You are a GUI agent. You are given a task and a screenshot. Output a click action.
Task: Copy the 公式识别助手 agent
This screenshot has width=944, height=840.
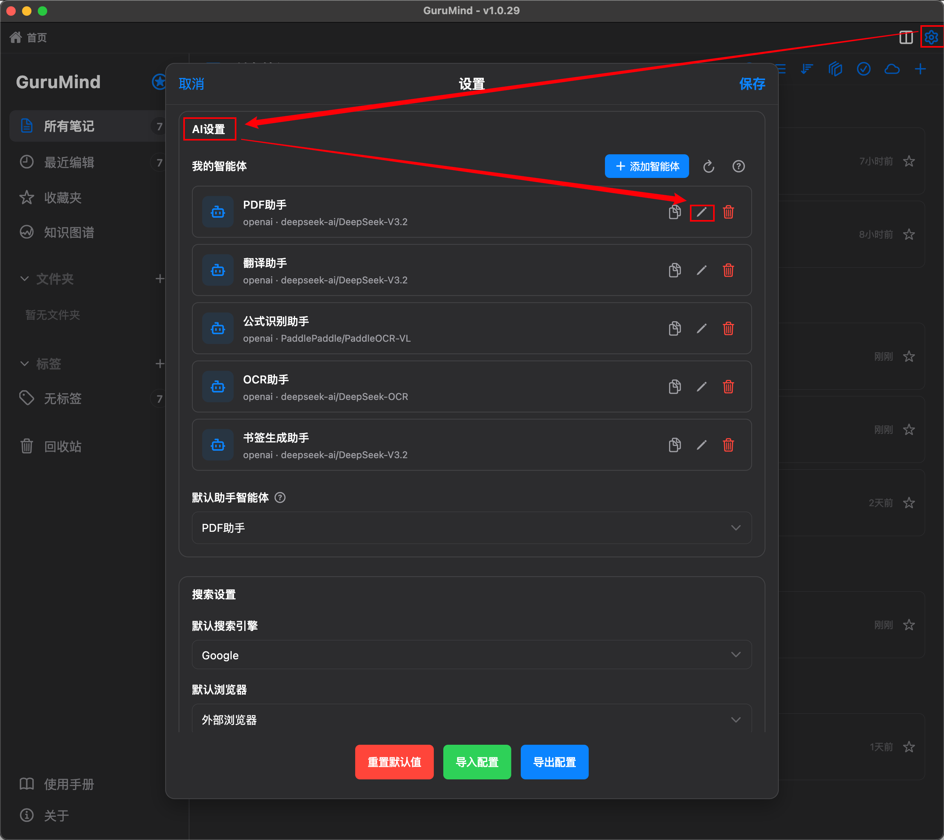[x=674, y=329]
